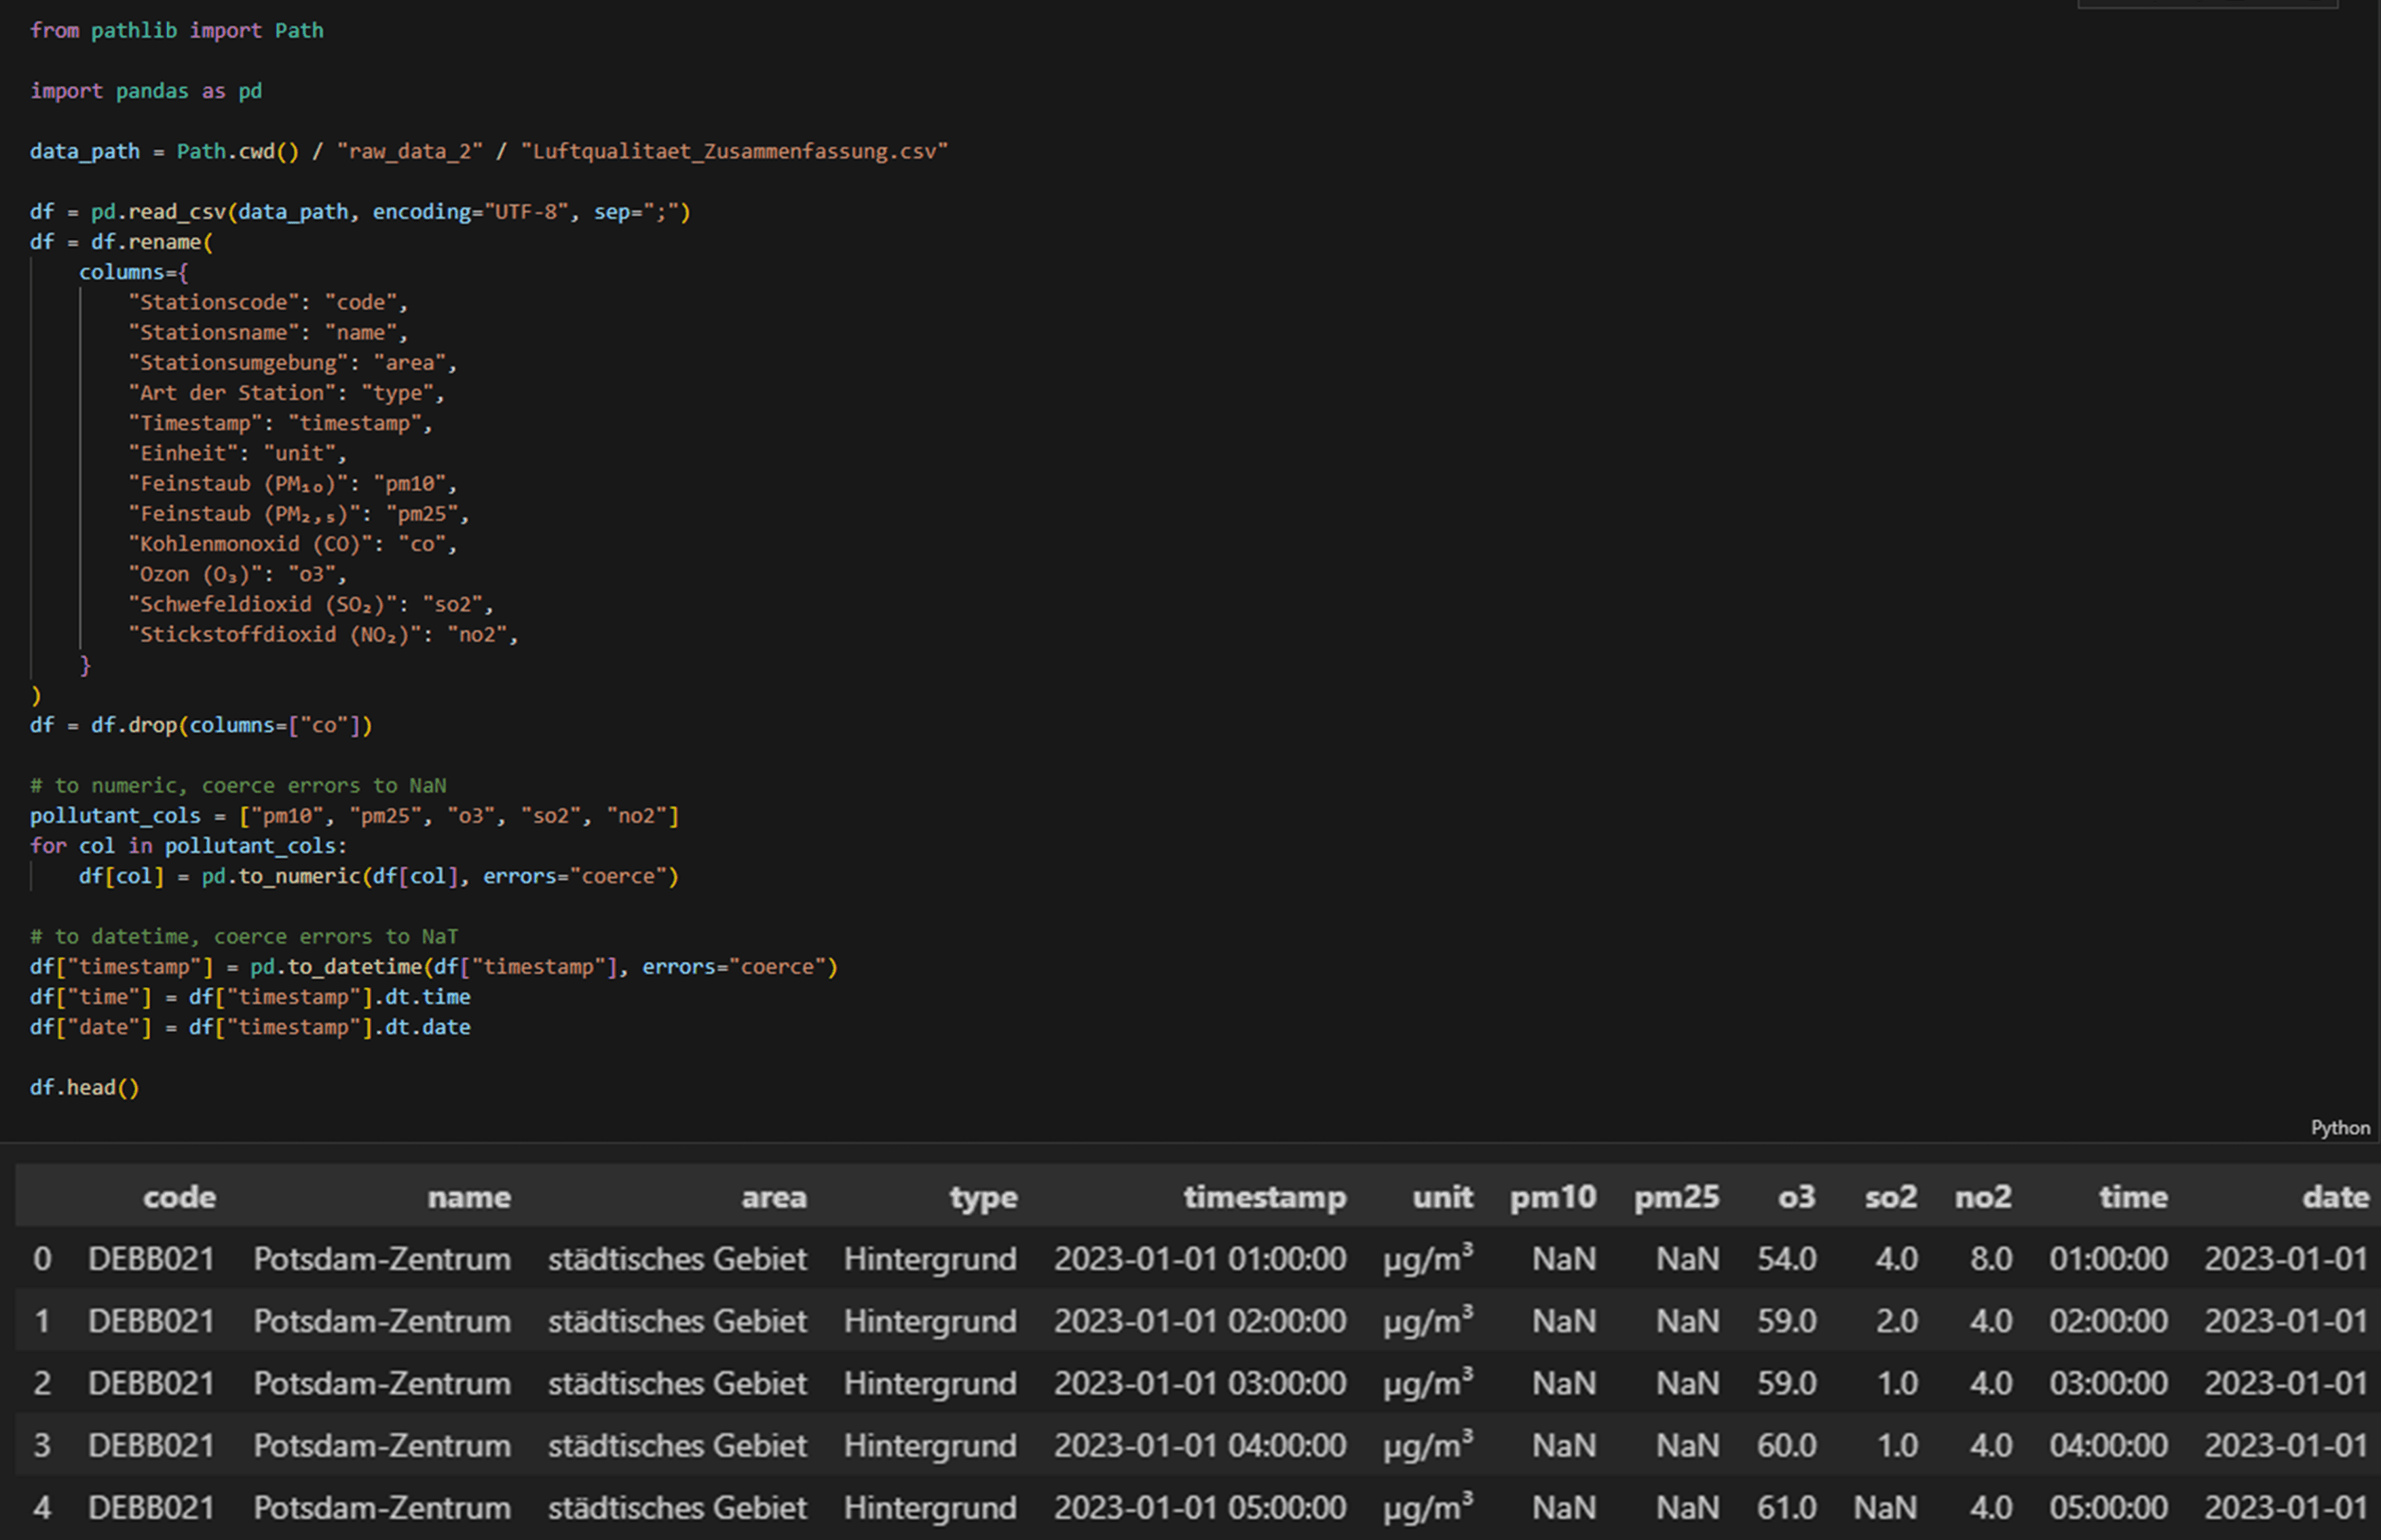Click the 'code' column header
Screen dimensions: 2381x1540
point(179,1196)
